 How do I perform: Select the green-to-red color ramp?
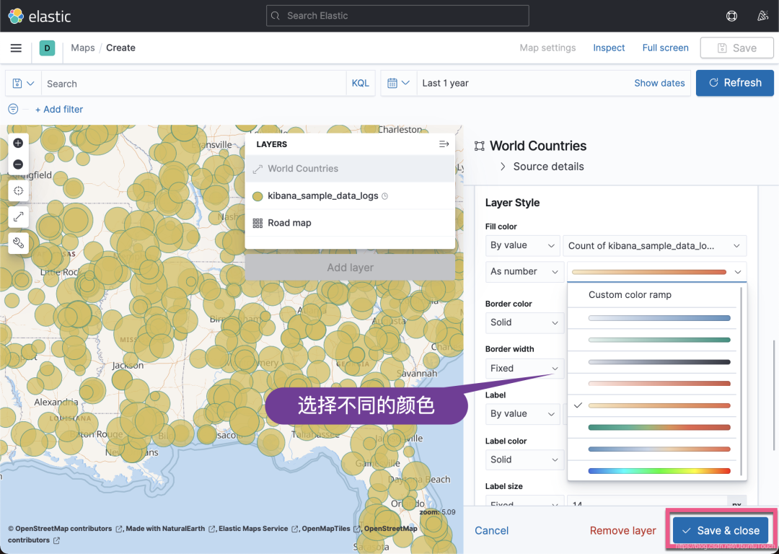(x=659, y=427)
